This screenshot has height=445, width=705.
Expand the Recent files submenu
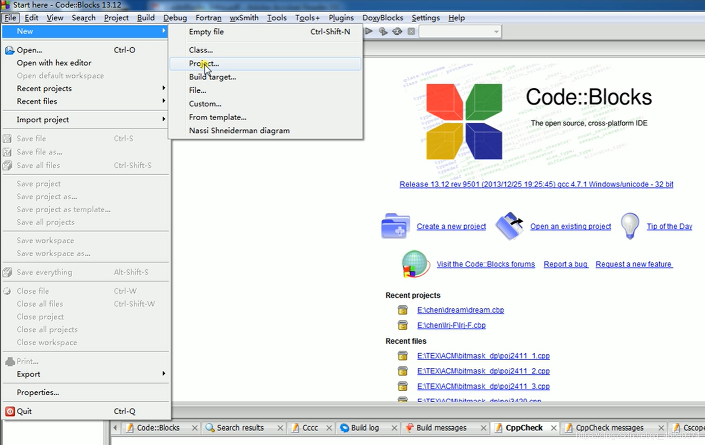coord(164,100)
